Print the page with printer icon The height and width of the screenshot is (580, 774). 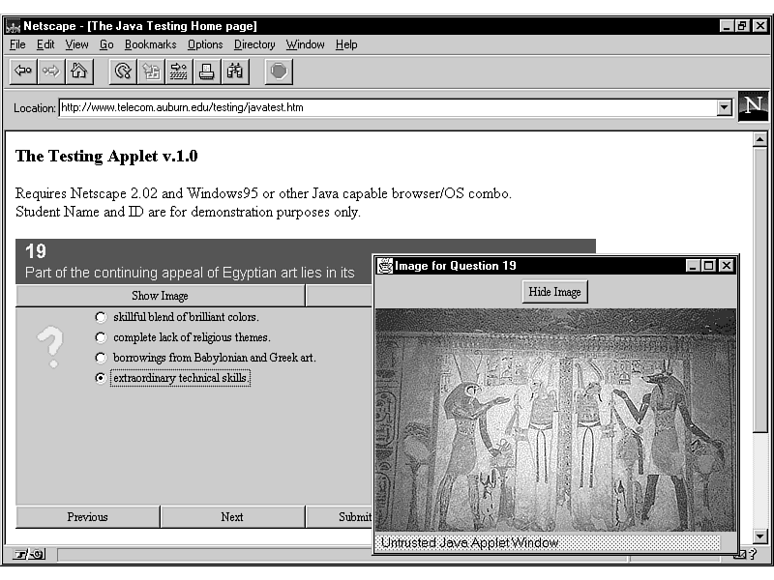207,72
